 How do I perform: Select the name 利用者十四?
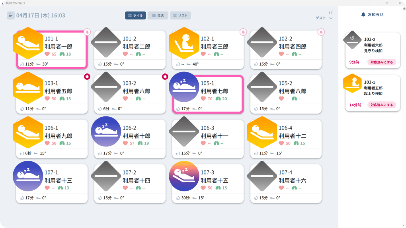click(x=137, y=180)
